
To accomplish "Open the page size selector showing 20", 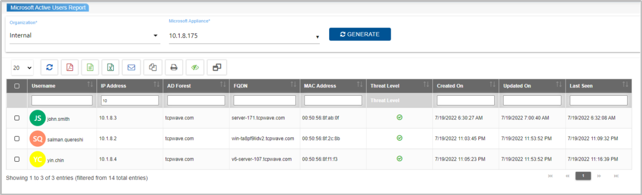I will point(22,68).
